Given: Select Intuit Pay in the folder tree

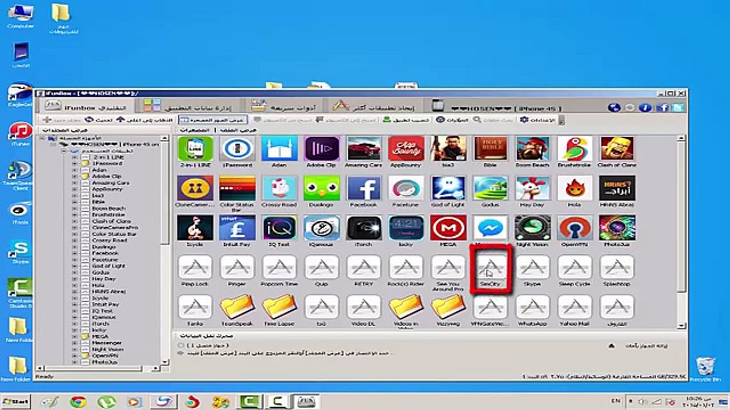Looking at the screenshot, I should pyautogui.click(x=105, y=304).
